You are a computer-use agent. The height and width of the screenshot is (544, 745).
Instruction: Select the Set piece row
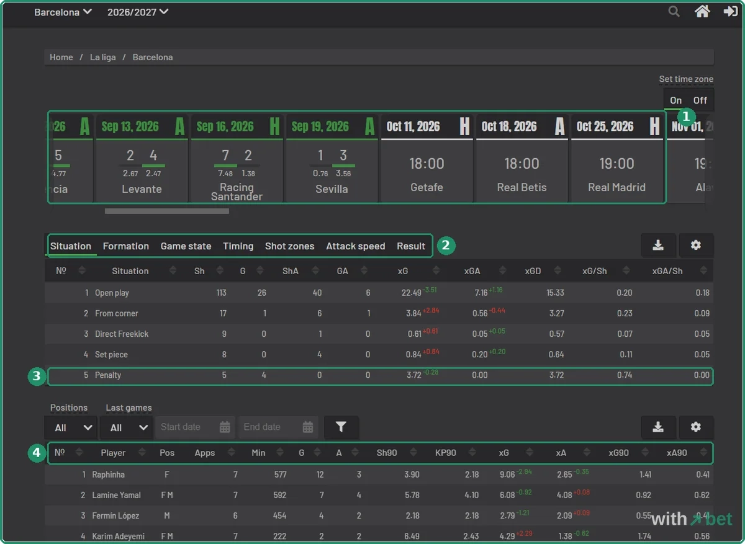pyautogui.click(x=379, y=354)
